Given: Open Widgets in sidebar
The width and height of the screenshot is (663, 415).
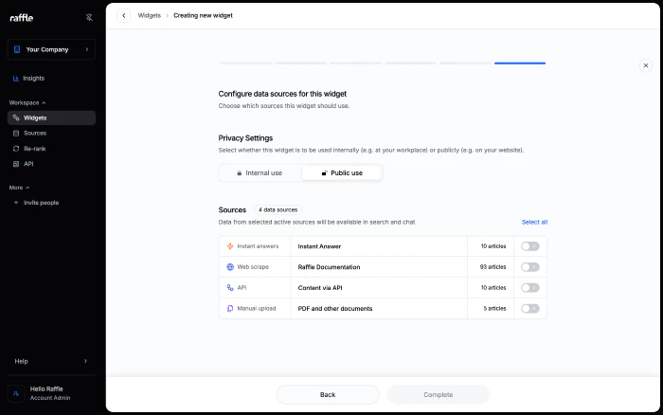Looking at the screenshot, I should (x=51, y=118).
